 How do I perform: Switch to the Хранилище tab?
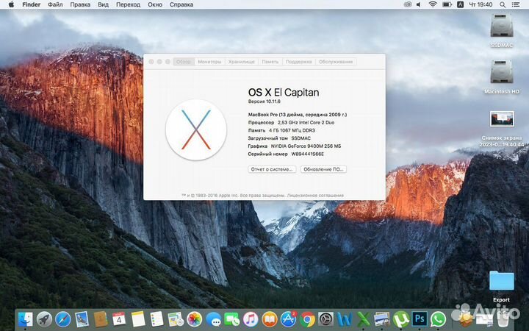coord(242,62)
